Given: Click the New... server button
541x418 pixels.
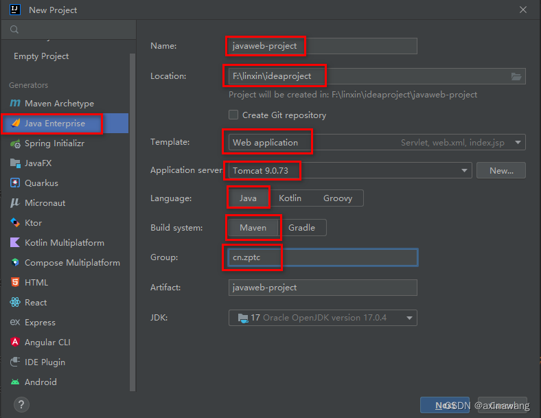Looking at the screenshot, I should 501,170.
